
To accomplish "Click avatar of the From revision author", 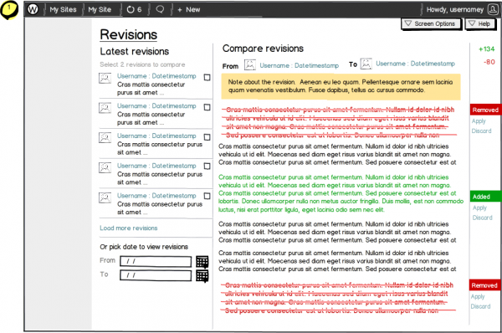I will 250,65.
